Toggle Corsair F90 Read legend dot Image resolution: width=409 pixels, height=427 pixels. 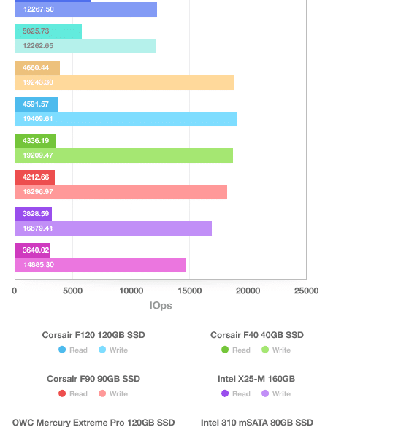62,393
